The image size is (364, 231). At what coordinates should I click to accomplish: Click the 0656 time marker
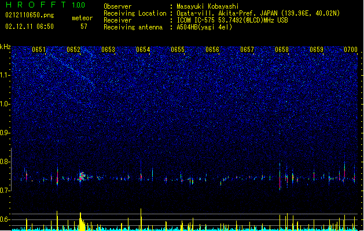(212, 50)
